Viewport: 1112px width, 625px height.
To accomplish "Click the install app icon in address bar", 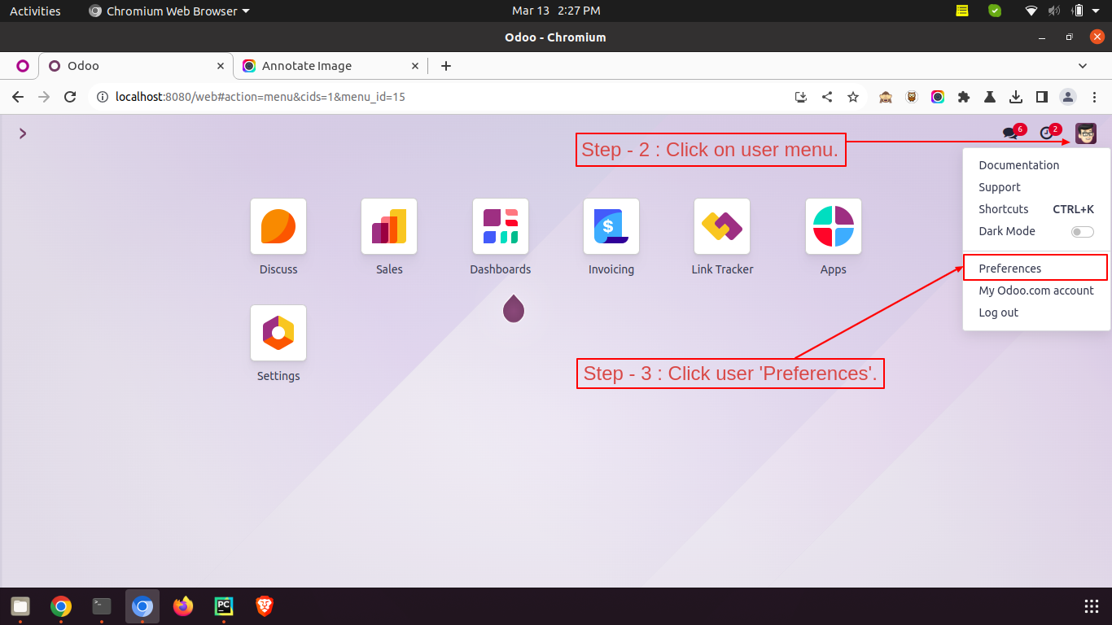I will click(801, 97).
